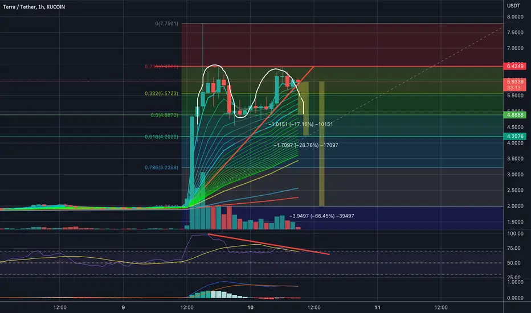This screenshot has height=313, width=531.
Task: Click the 100.00 RSI axis value
Action: click(x=515, y=234)
